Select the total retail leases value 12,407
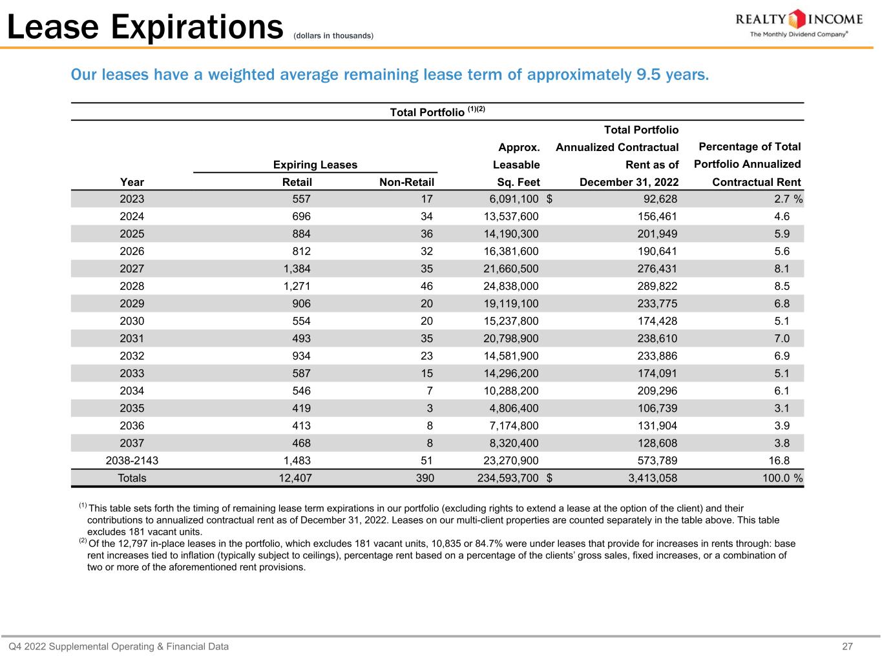Image resolution: width=882 pixels, height=661 pixels. [295, 478]
